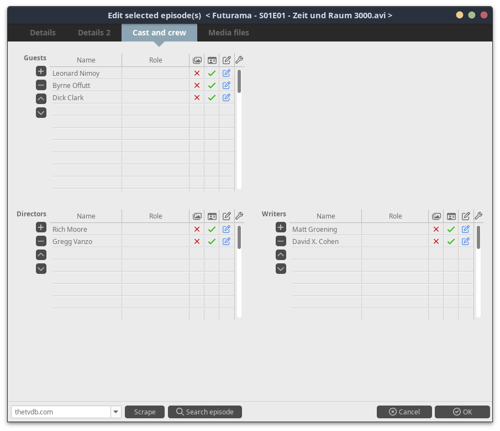Open edit icon for David X. Cohen
Image resolution: width=500 pixels, height=431 pixels.
coord(466,241)
